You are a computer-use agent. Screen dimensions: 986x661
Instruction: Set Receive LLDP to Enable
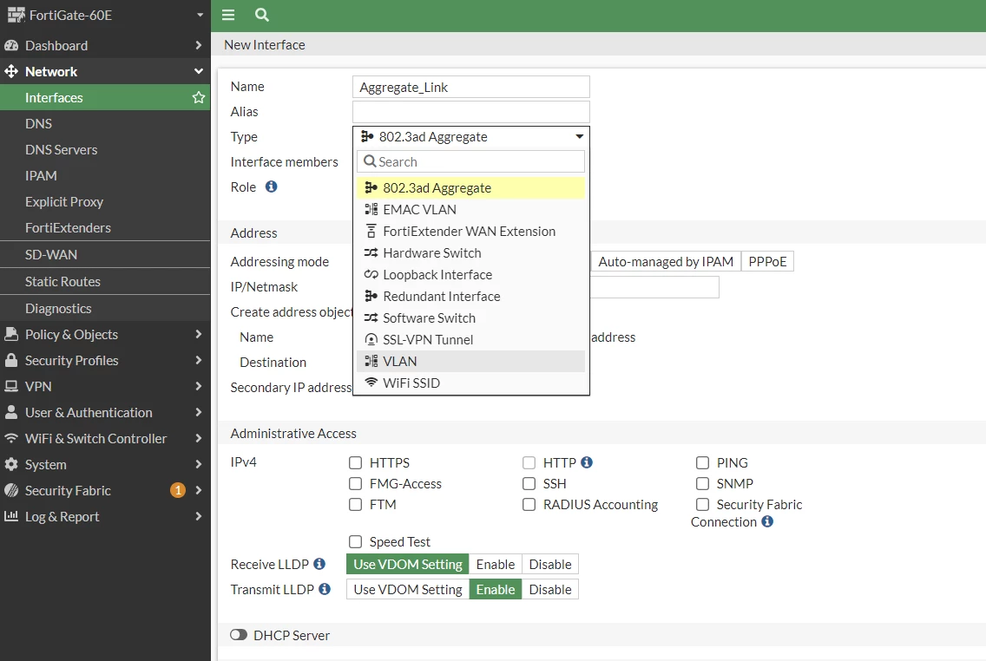(x=496, y=564)
